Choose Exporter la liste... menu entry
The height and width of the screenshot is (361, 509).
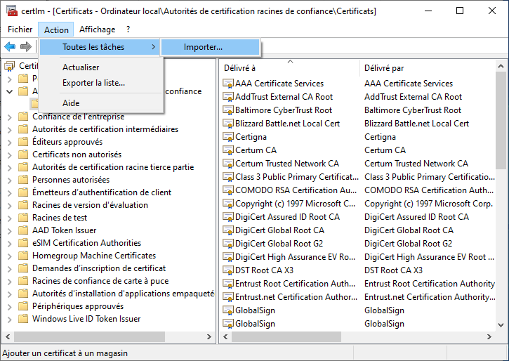click(x=101, y=83)
